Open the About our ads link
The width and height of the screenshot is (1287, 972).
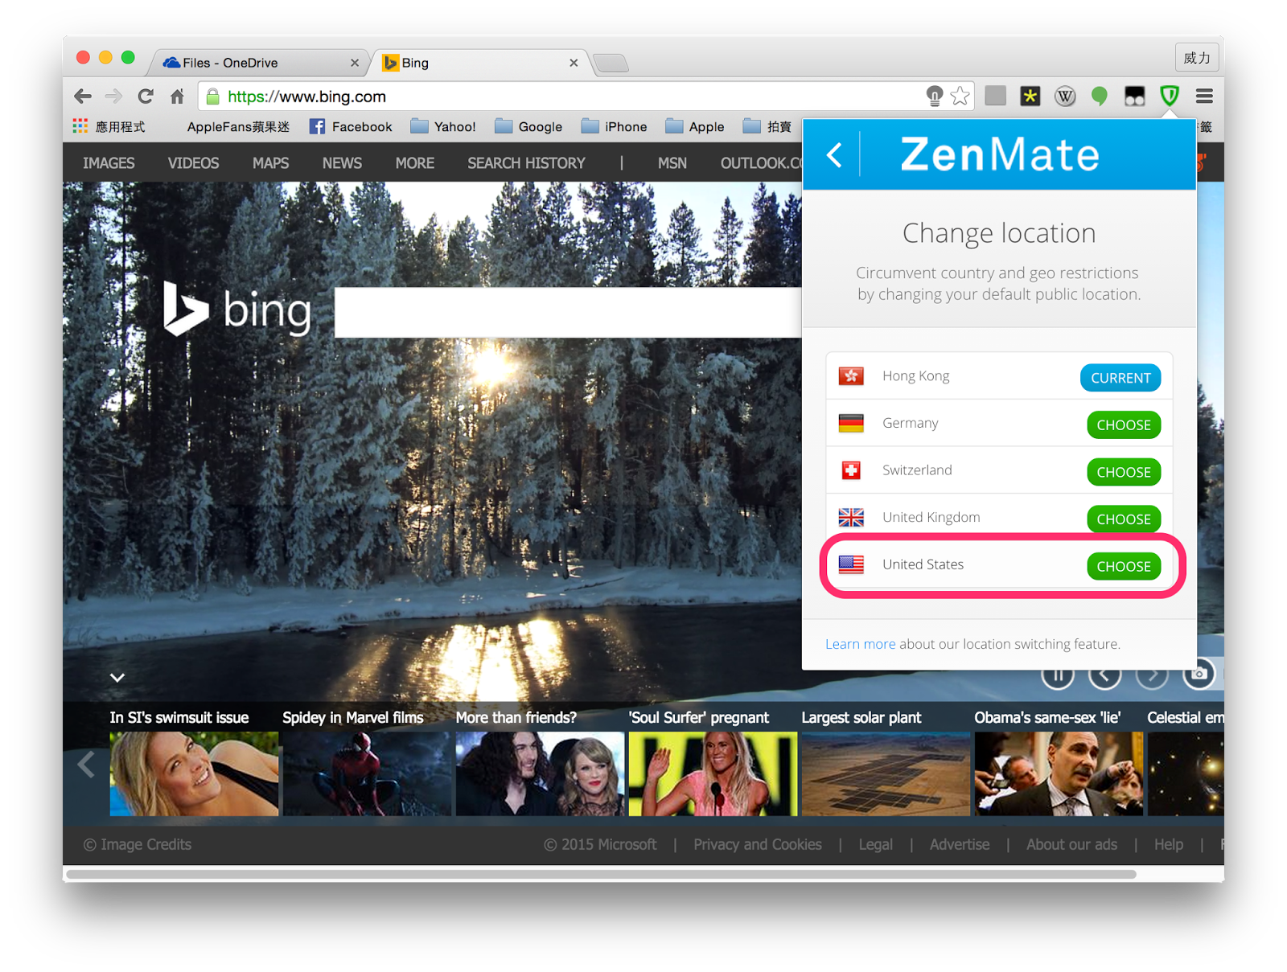(1071, 844)
